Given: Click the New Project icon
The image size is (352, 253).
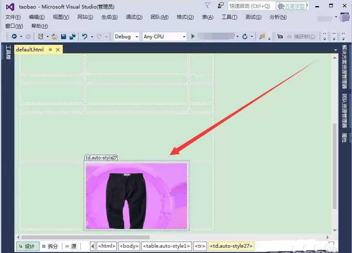Looking at the screenshot, I should [x=40, y=37].
